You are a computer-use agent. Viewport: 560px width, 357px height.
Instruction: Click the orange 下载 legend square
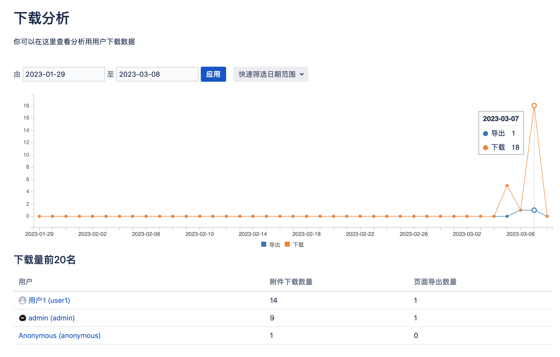(287, 244)
